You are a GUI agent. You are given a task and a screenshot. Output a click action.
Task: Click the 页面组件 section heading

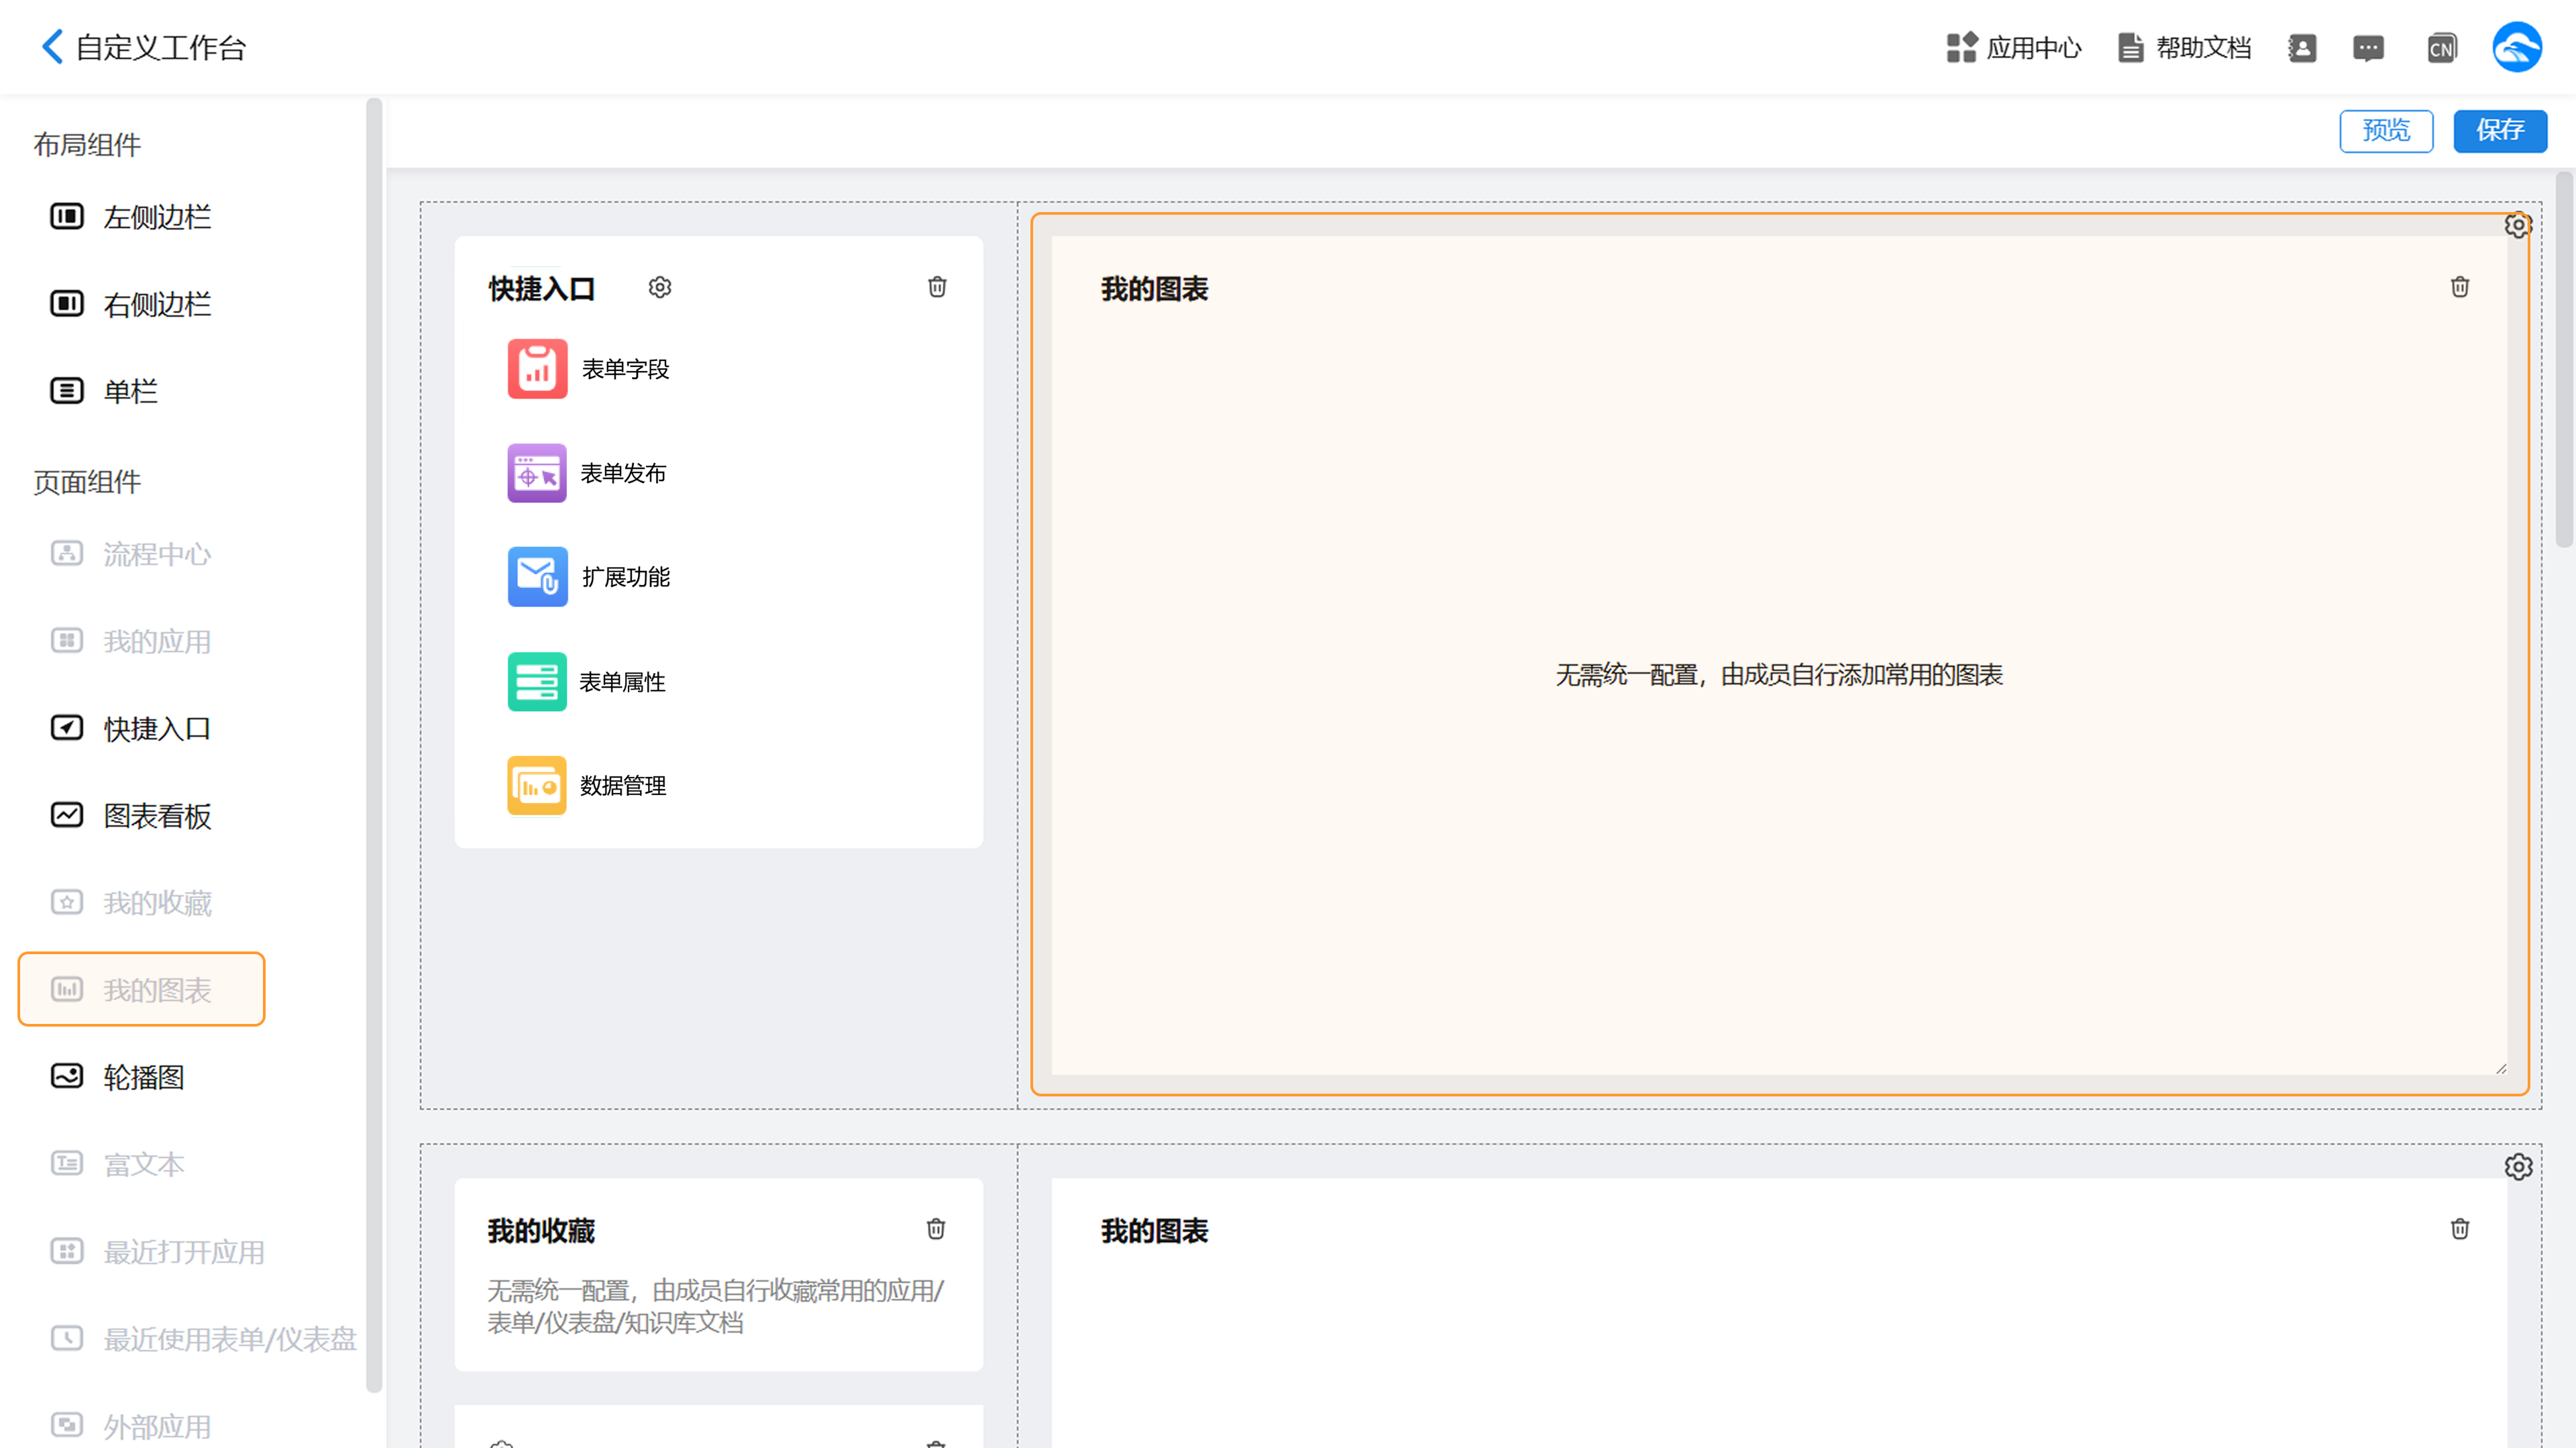[87, 482]
